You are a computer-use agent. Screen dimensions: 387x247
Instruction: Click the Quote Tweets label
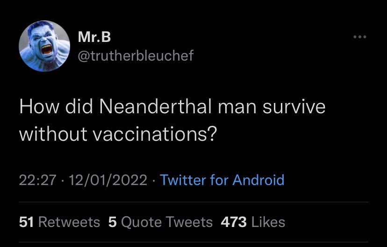[167, 222]
